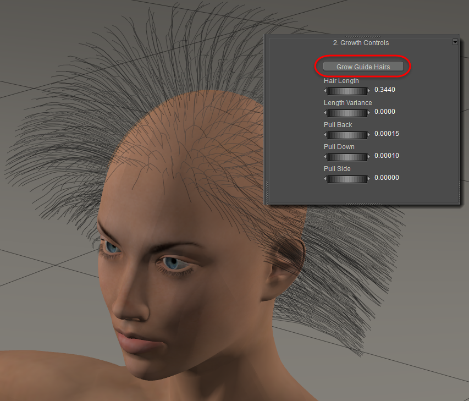Select the Pull Down value 0.00010
This screenshot has height=401, width=469.
(x=387, y=156)
